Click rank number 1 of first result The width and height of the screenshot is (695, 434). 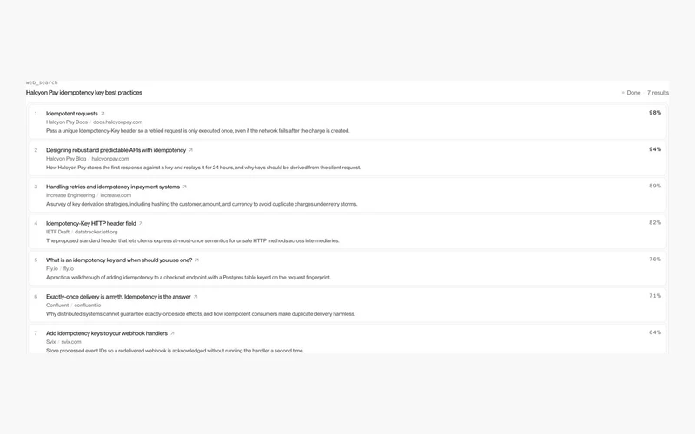click(x=36, y=114)
